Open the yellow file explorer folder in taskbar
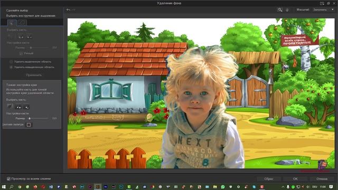Screen dimensions: 338x190 215,187
